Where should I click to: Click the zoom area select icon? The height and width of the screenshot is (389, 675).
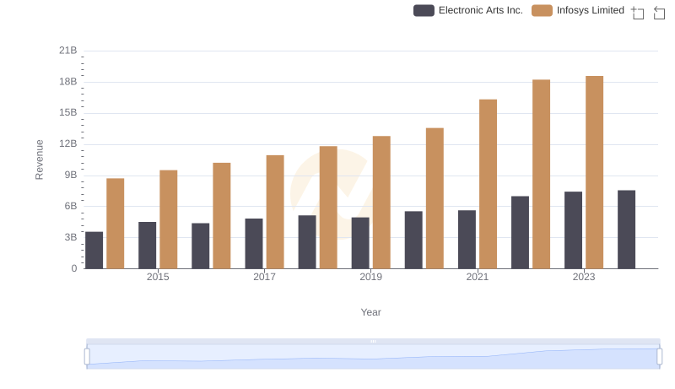(x=638, y=13)
